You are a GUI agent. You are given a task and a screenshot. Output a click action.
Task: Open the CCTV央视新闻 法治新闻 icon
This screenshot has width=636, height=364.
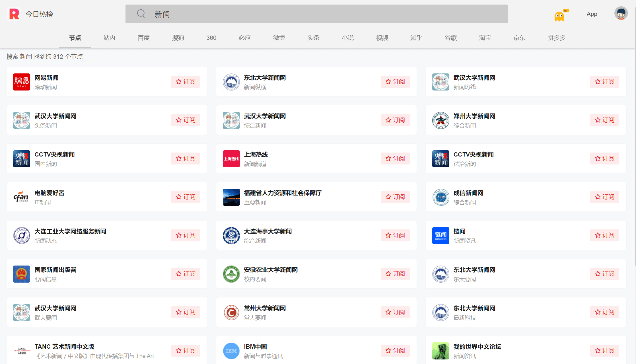coord(441,159)
